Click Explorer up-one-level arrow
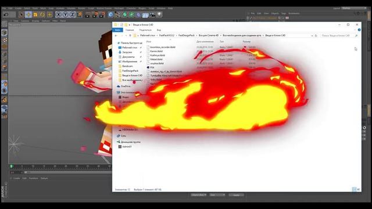Image resolution: width=372 pixels, height=209 pixels. pyautogui.click(x=130, y=35)
